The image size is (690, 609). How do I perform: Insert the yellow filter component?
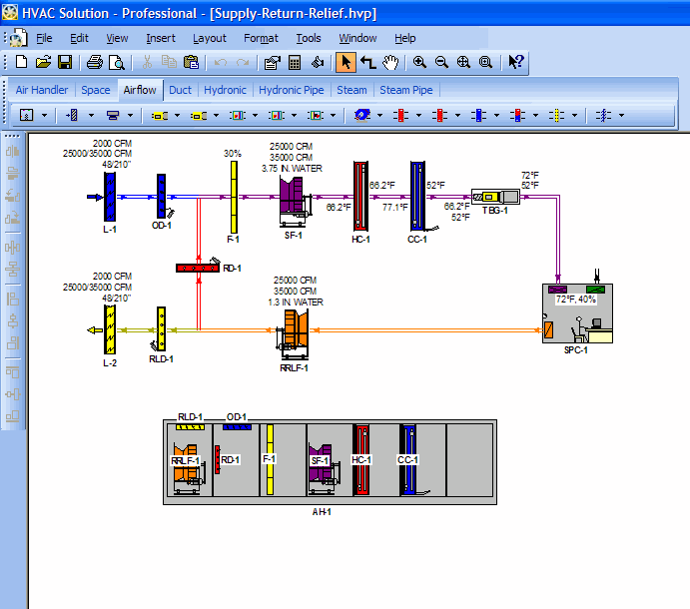[556, 115]
